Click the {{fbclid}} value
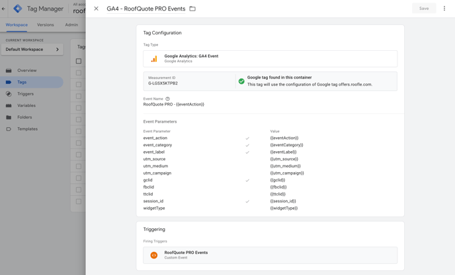Image resolution: width=455 pixels, height=275 pixels. (x=278, y=187)
